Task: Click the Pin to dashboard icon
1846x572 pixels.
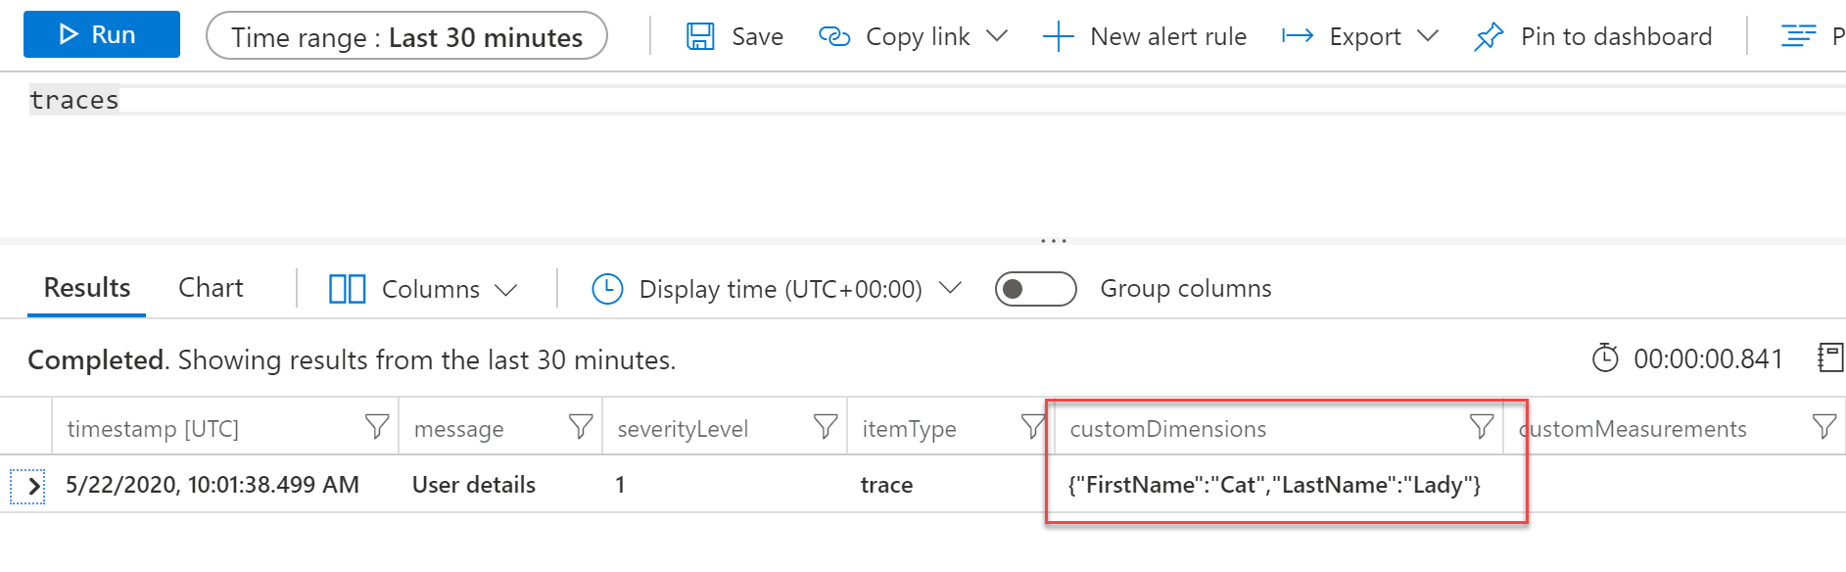Action: tap(1488, 35)
